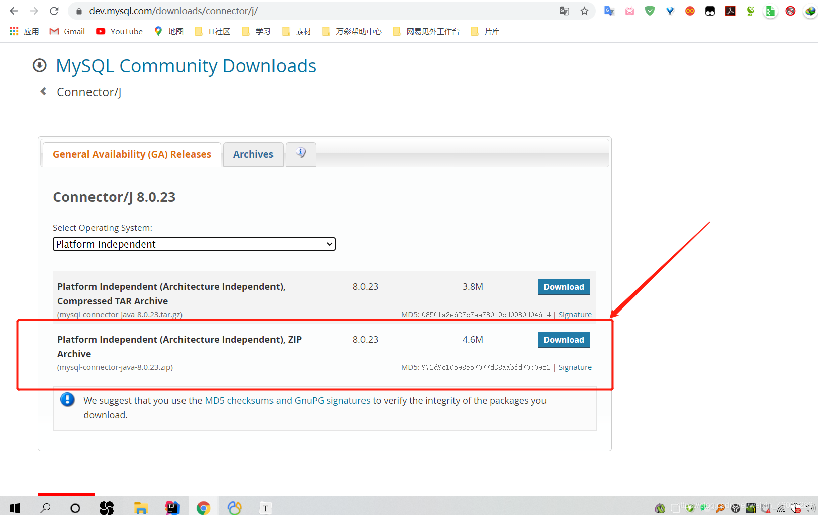The image size is (818, 515).
Task: Open the 片库 bookmark folder
Action: pyautogui.click(x=485, y=31)
